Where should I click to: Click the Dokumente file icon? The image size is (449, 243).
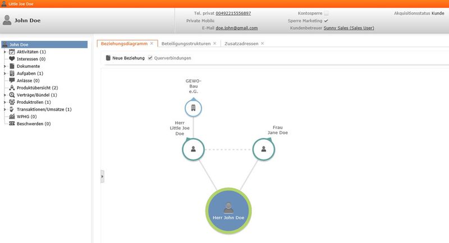pos(12,66)
